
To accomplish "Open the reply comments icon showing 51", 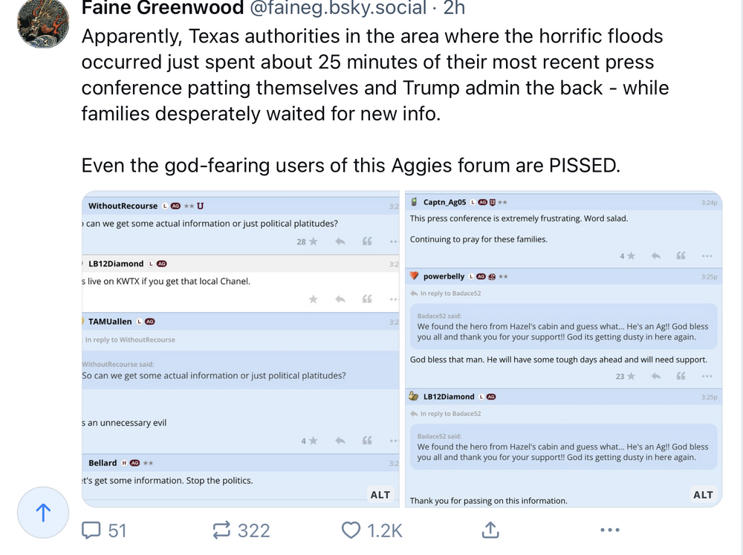I will pyautogui.click(x=103, y=530).
